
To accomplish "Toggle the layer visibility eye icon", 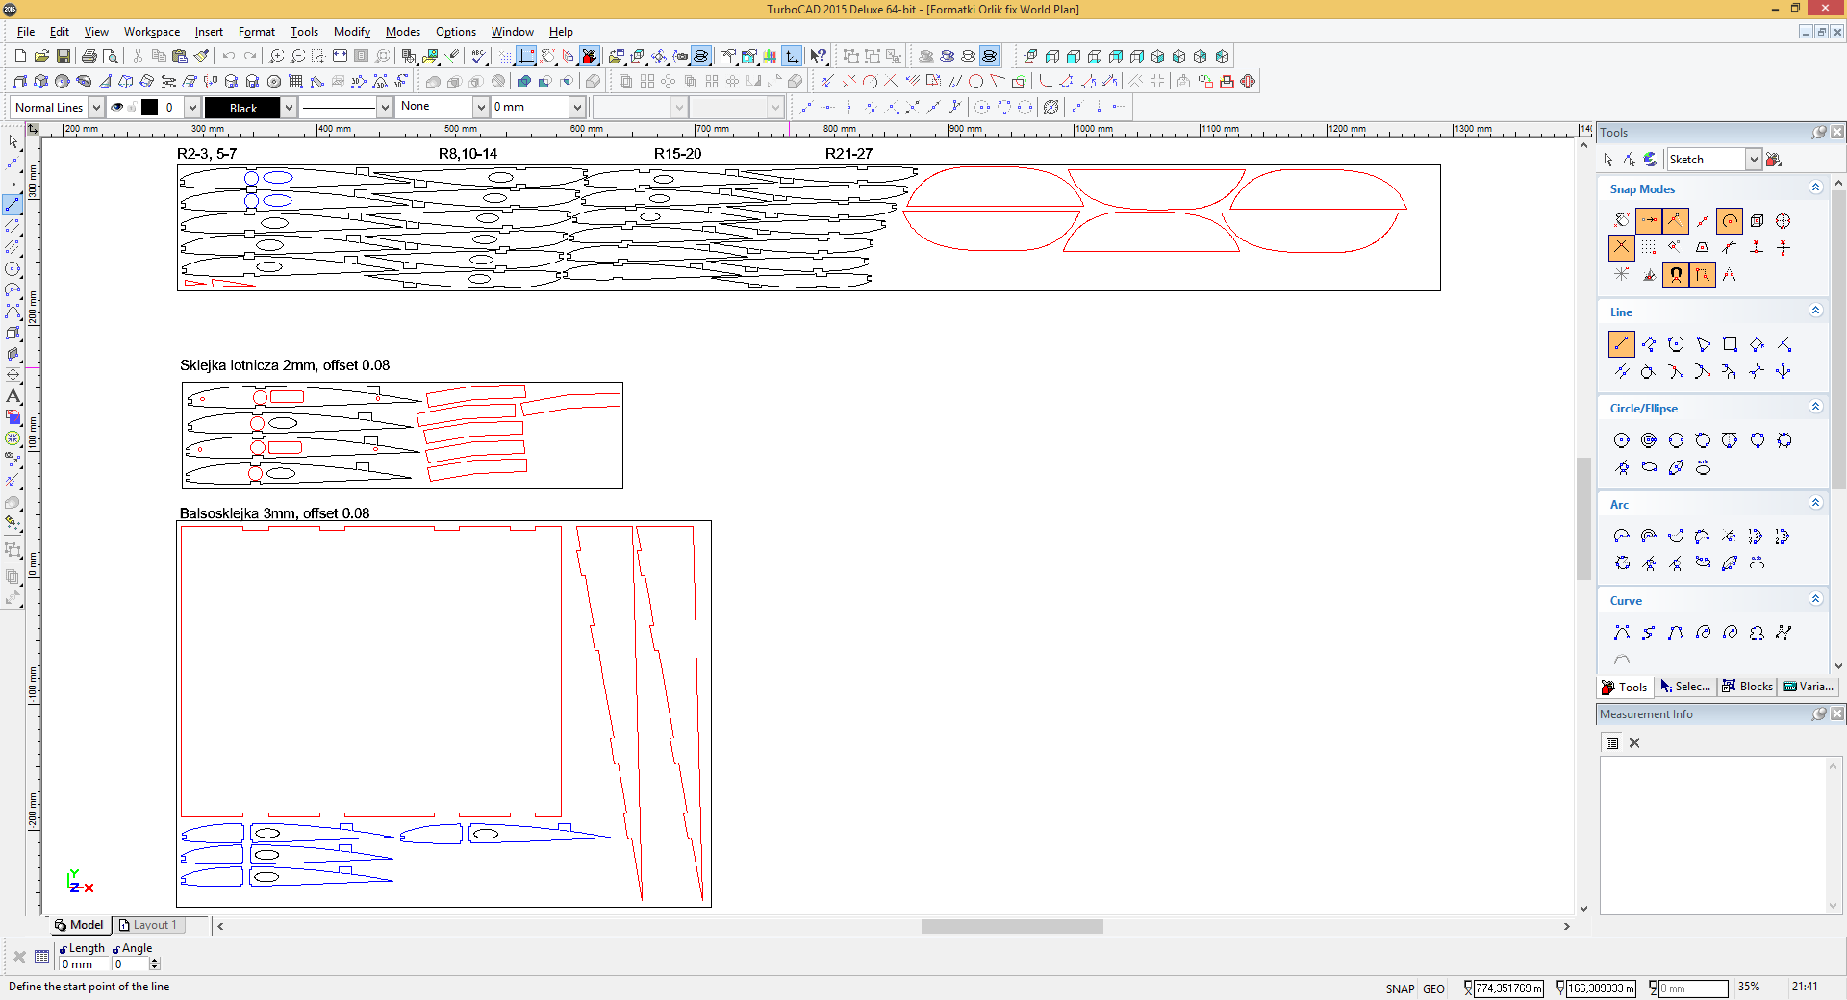I will [x=117, y=108].
